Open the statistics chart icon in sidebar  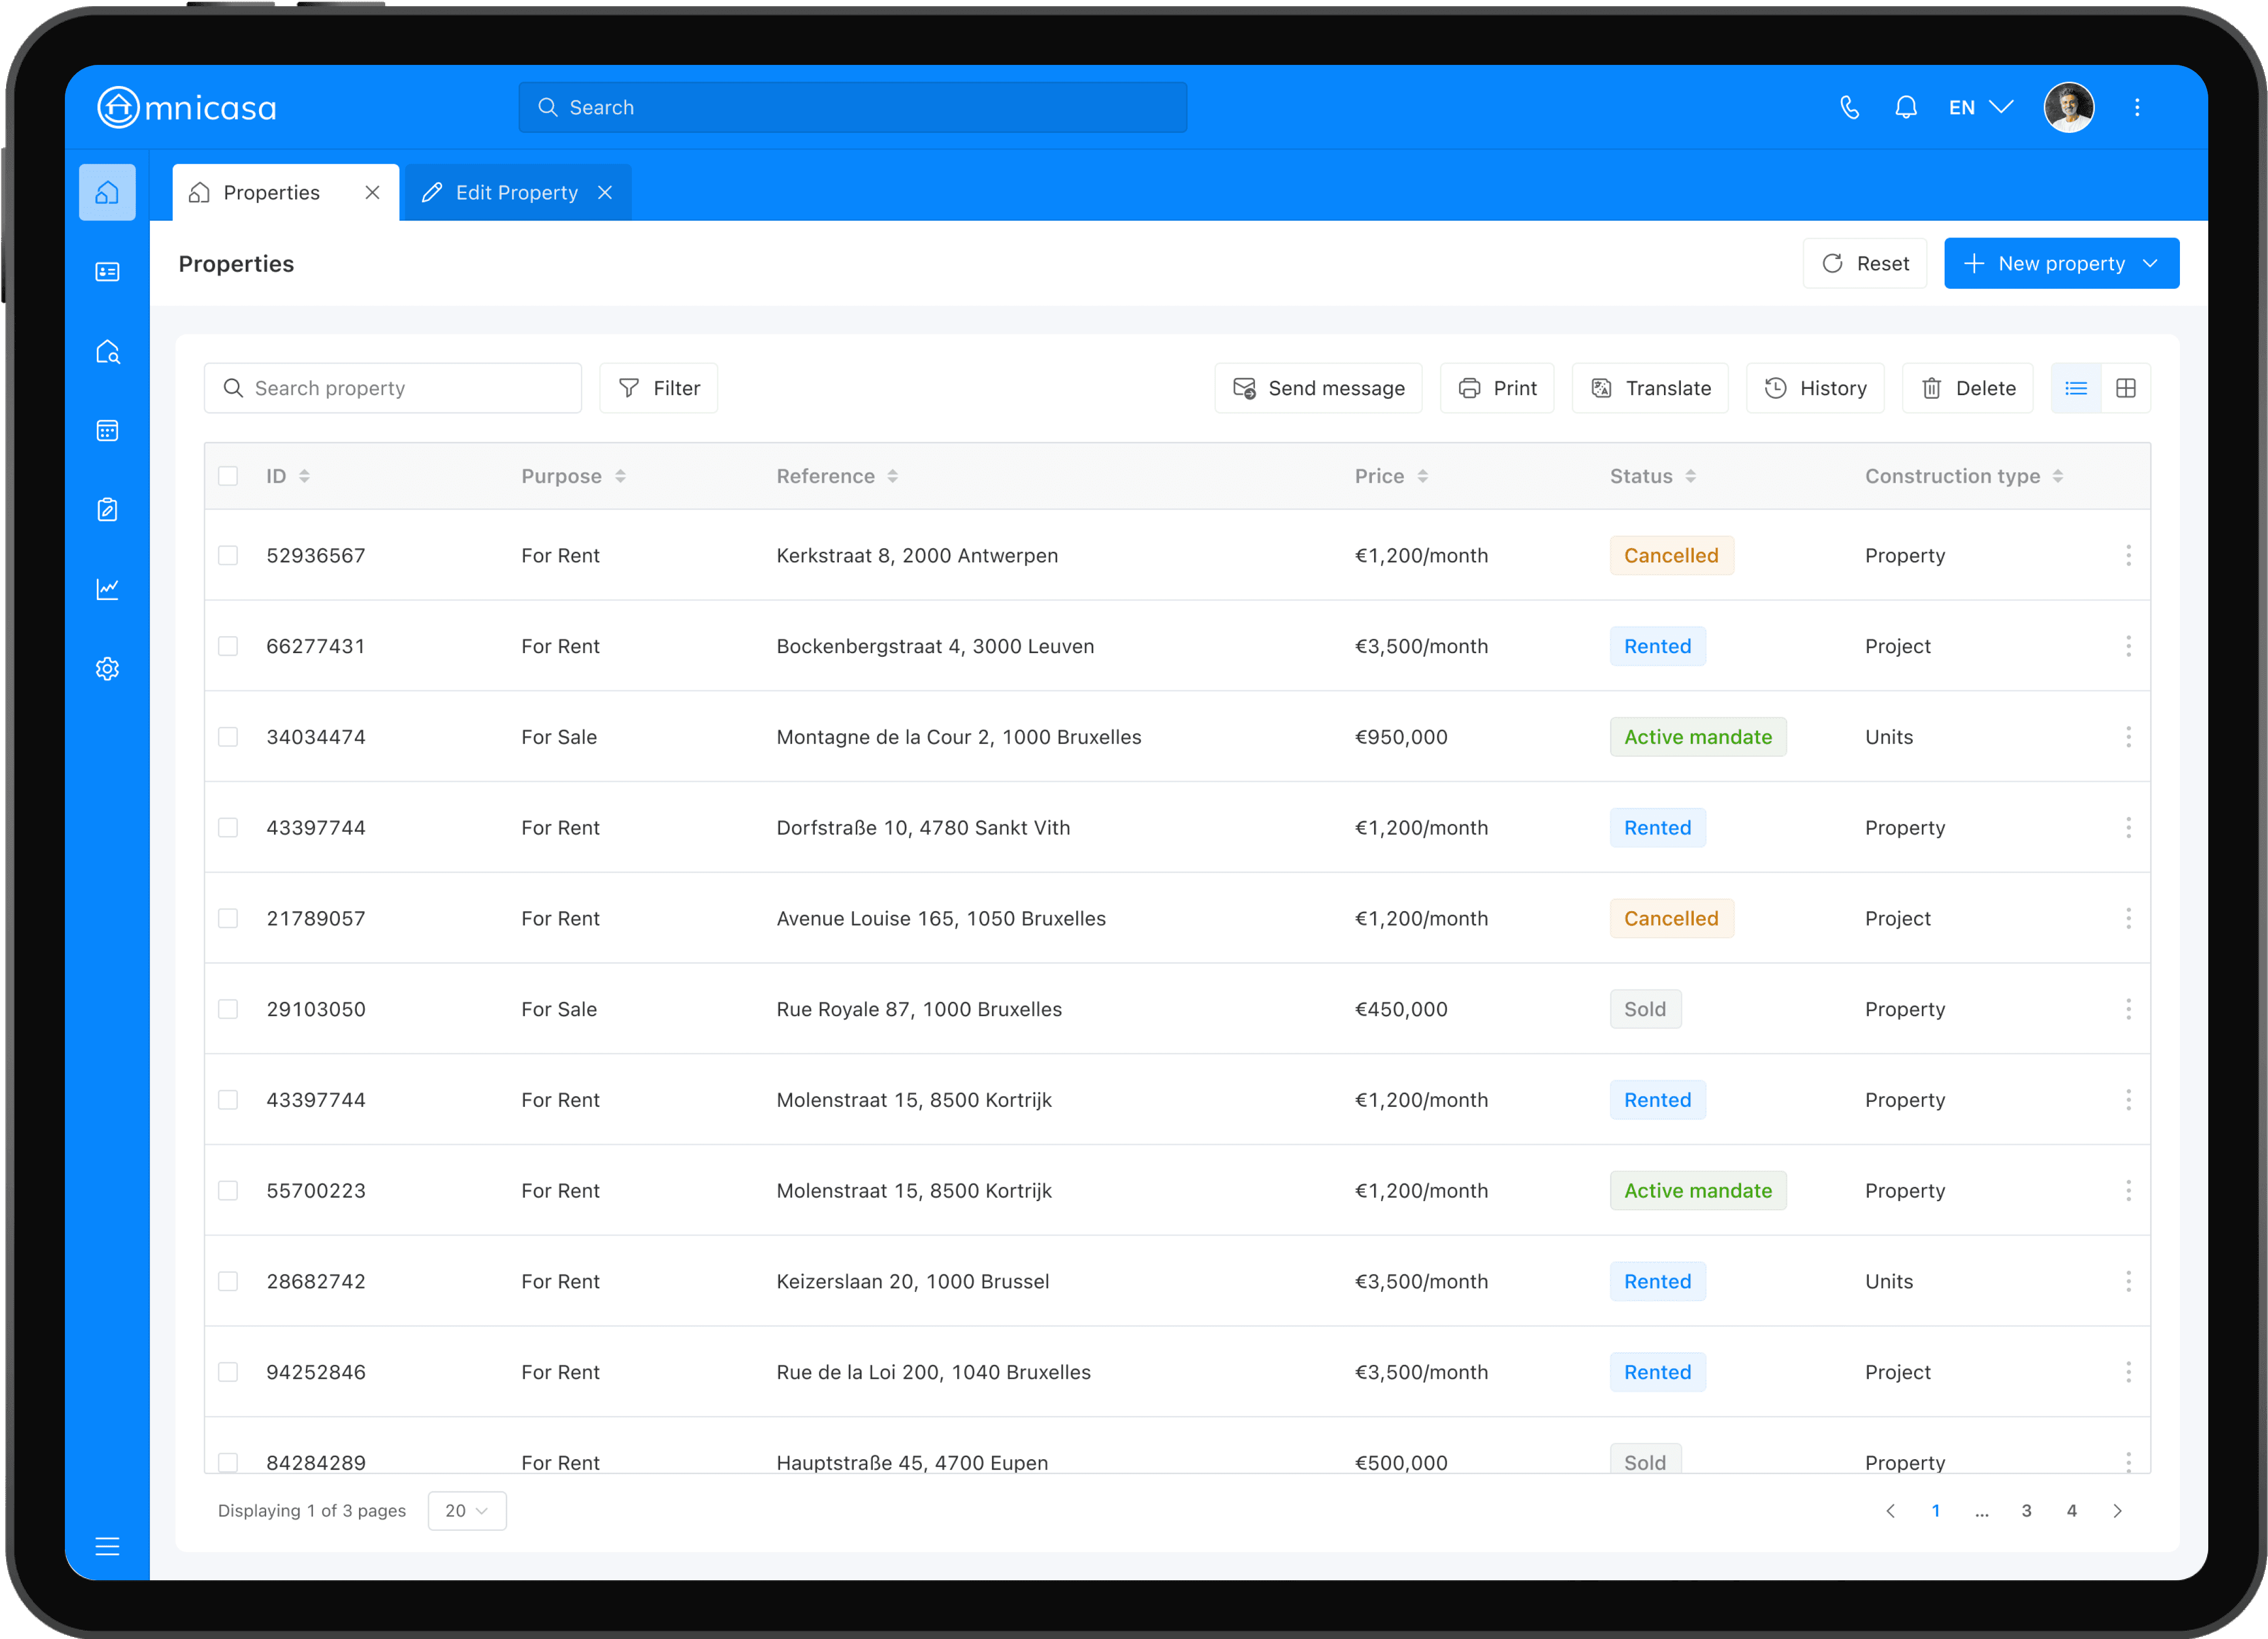tap(107, 589)
